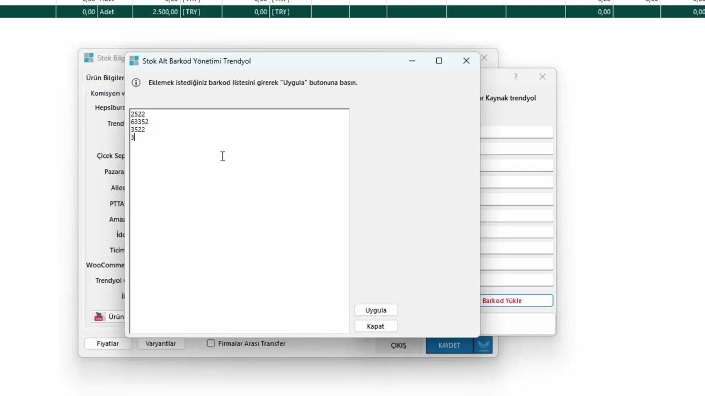This screenshot has width=705, height=396.
Task: Click the Hepsibura label in Stok Bilgi window
Action: (x=110, y=108)
